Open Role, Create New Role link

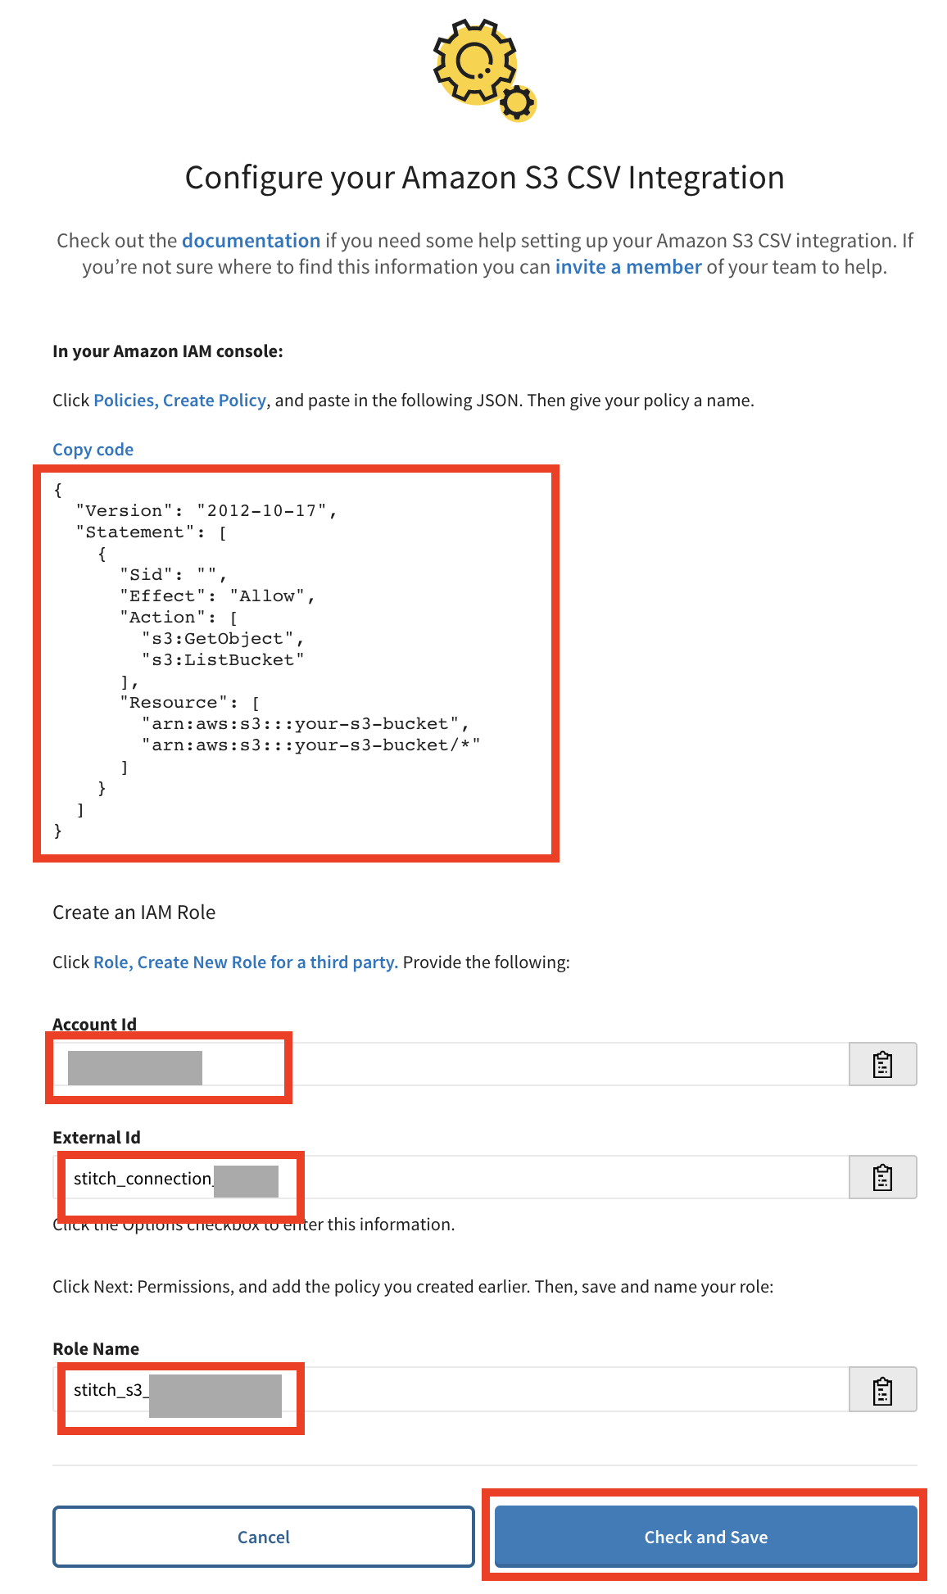tap(246, 962)
